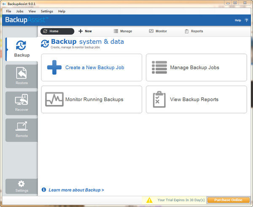Open the Settings menu in menu bar
The width and height of the screenshot is (253, 207).
47,11
